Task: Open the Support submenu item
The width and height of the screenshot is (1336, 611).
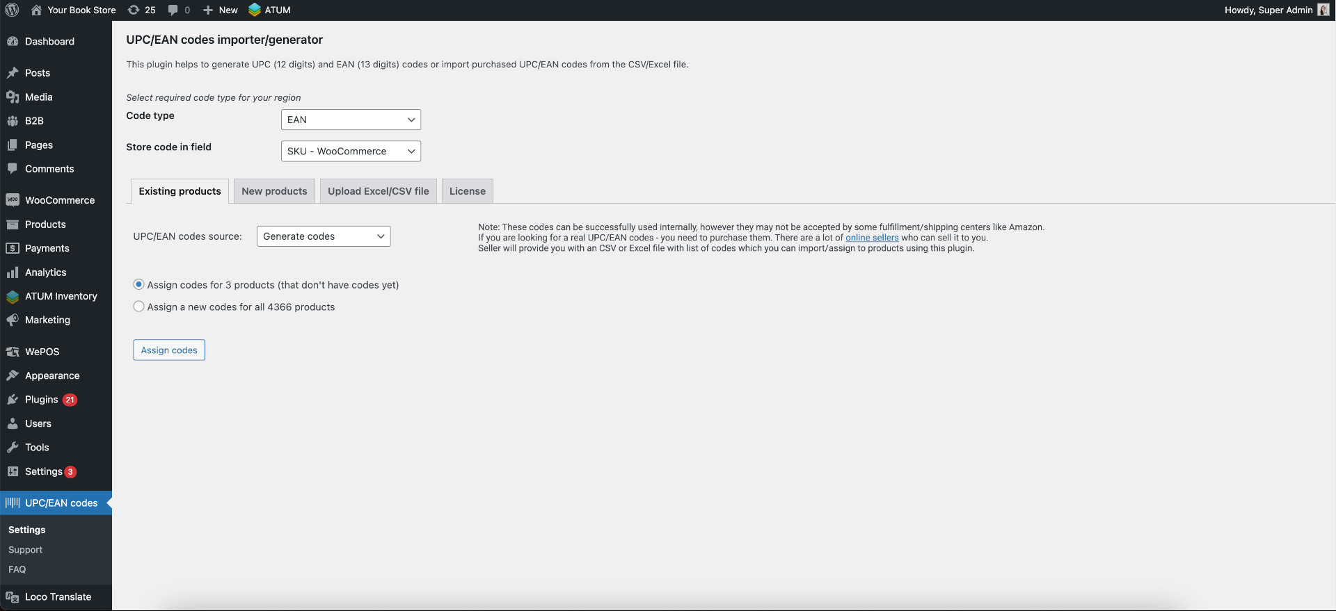Action: pyautogui.click(x=26, y=550)
